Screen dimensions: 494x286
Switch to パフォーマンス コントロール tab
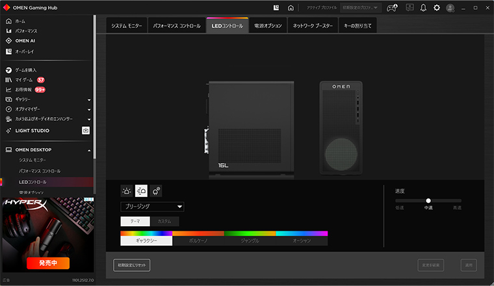pyautogui.click(x=177, y=25)
